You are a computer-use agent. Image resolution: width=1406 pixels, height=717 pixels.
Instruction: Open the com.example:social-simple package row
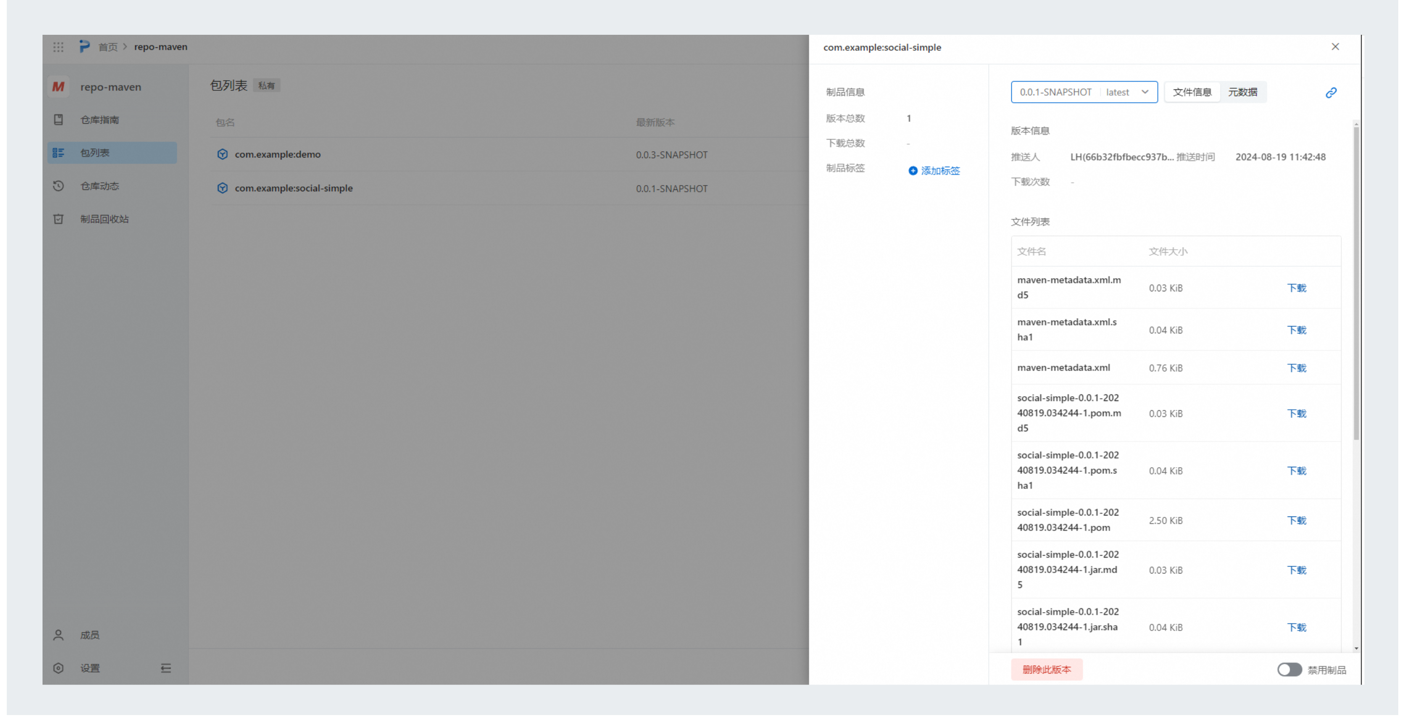coord(509,188)
